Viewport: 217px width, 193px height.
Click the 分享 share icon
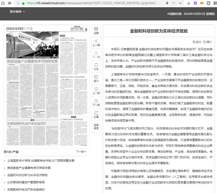click(x=96, y=114)
